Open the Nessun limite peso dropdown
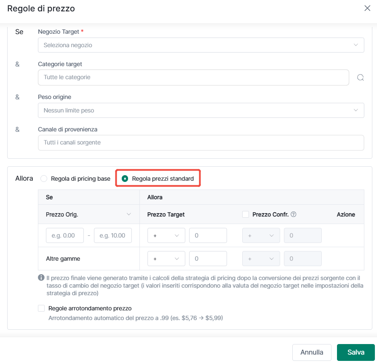This screenshot has width=377, height=363. click(201, 110)
